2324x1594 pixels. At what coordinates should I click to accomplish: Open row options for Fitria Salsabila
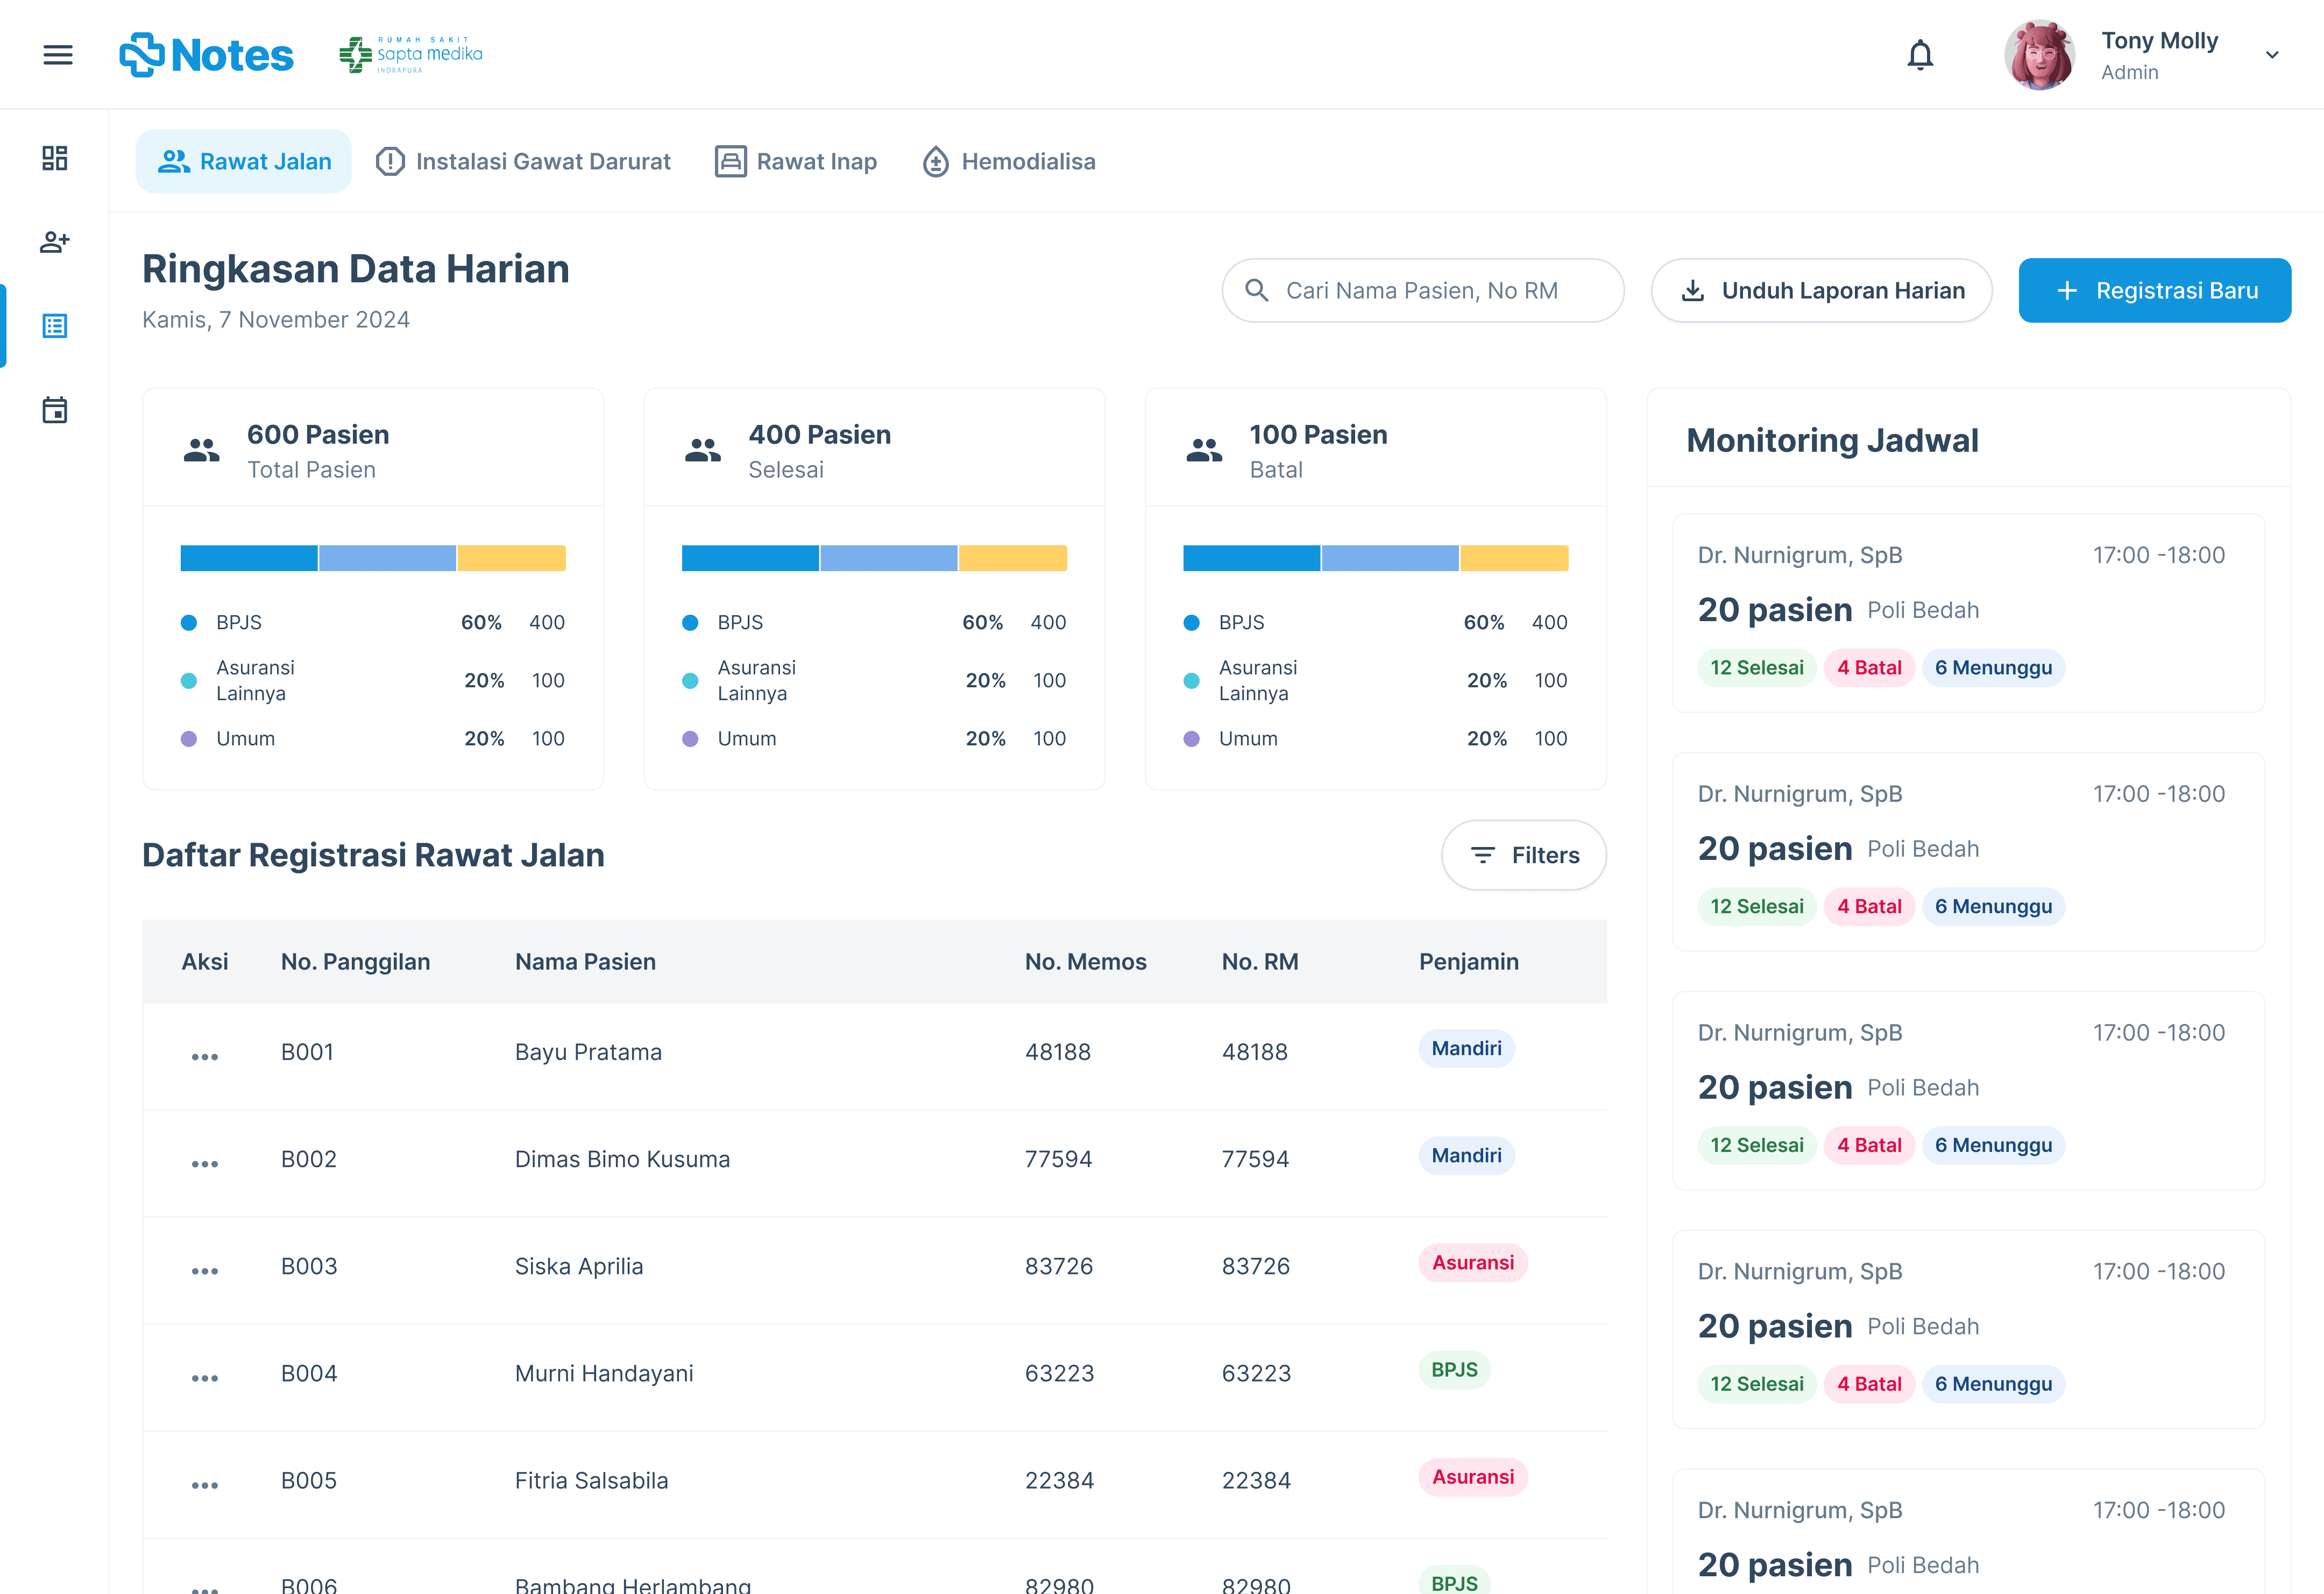click(205, 1485)
